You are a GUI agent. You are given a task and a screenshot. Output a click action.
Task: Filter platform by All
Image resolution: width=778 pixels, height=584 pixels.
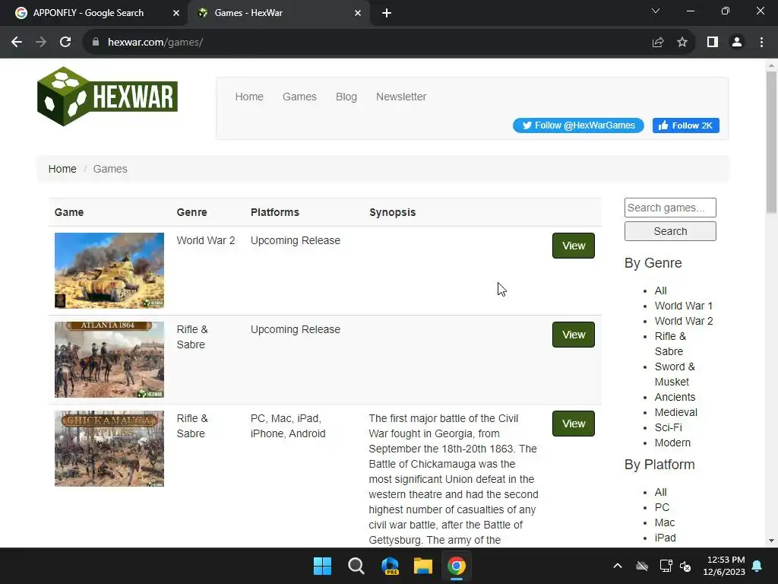[x=660, y=492]
